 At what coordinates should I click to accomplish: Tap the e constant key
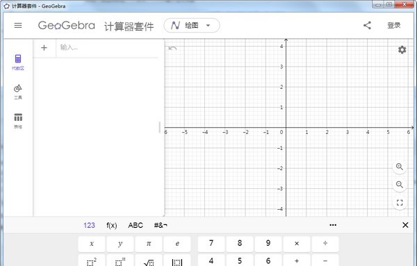pyautogui.click(x=177, y=244)
